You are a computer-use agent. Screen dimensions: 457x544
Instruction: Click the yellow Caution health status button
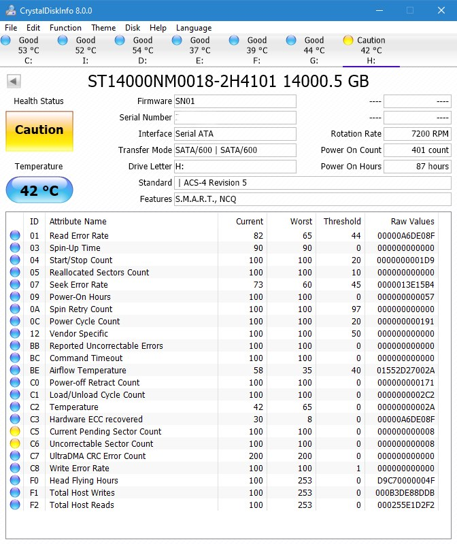tap(39, 131)
